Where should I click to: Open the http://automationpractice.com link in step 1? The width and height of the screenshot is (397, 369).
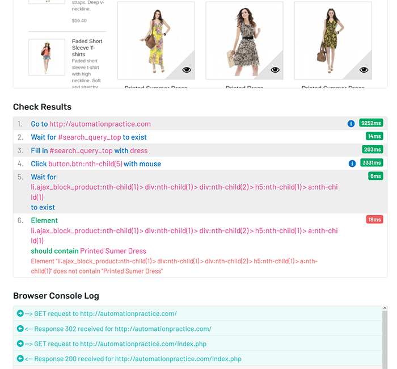100,124
